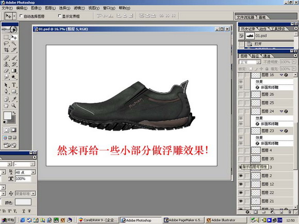Image resolution: width=299 pixels, height=224 pixels.
Task: Select the Slice tool
Action: pyautogui.click(x=14, y=50)
